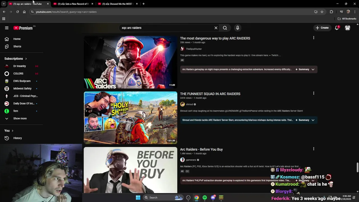Play the most dangerous ARC RAIDERS thumbnail
Image resolution: width=359 pixels, height=202 pixels.
[x=130, y=62]
